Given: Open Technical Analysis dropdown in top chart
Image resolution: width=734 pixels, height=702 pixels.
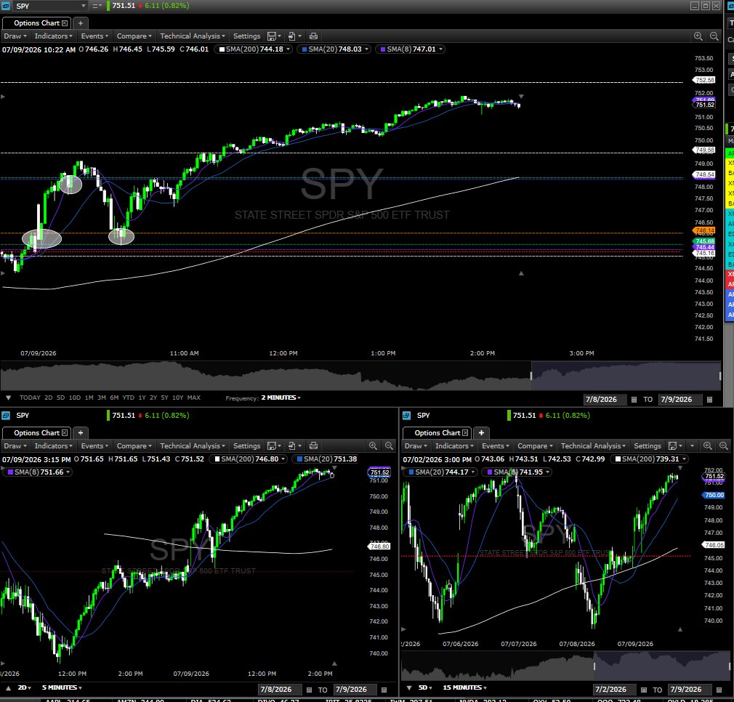Looking at the screenshot, I should tap(193, 36).
